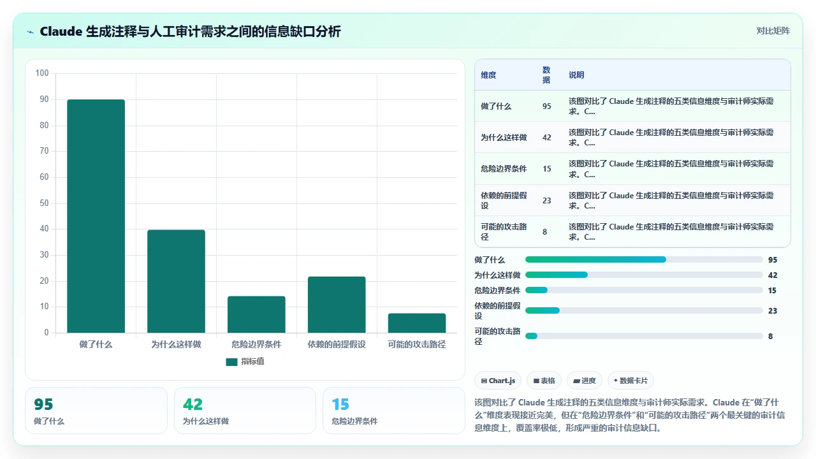Screen dimensions: 816x459
Task: Click the 做了什么 label on the chart x-axis
Action: [x=96, y=344]
